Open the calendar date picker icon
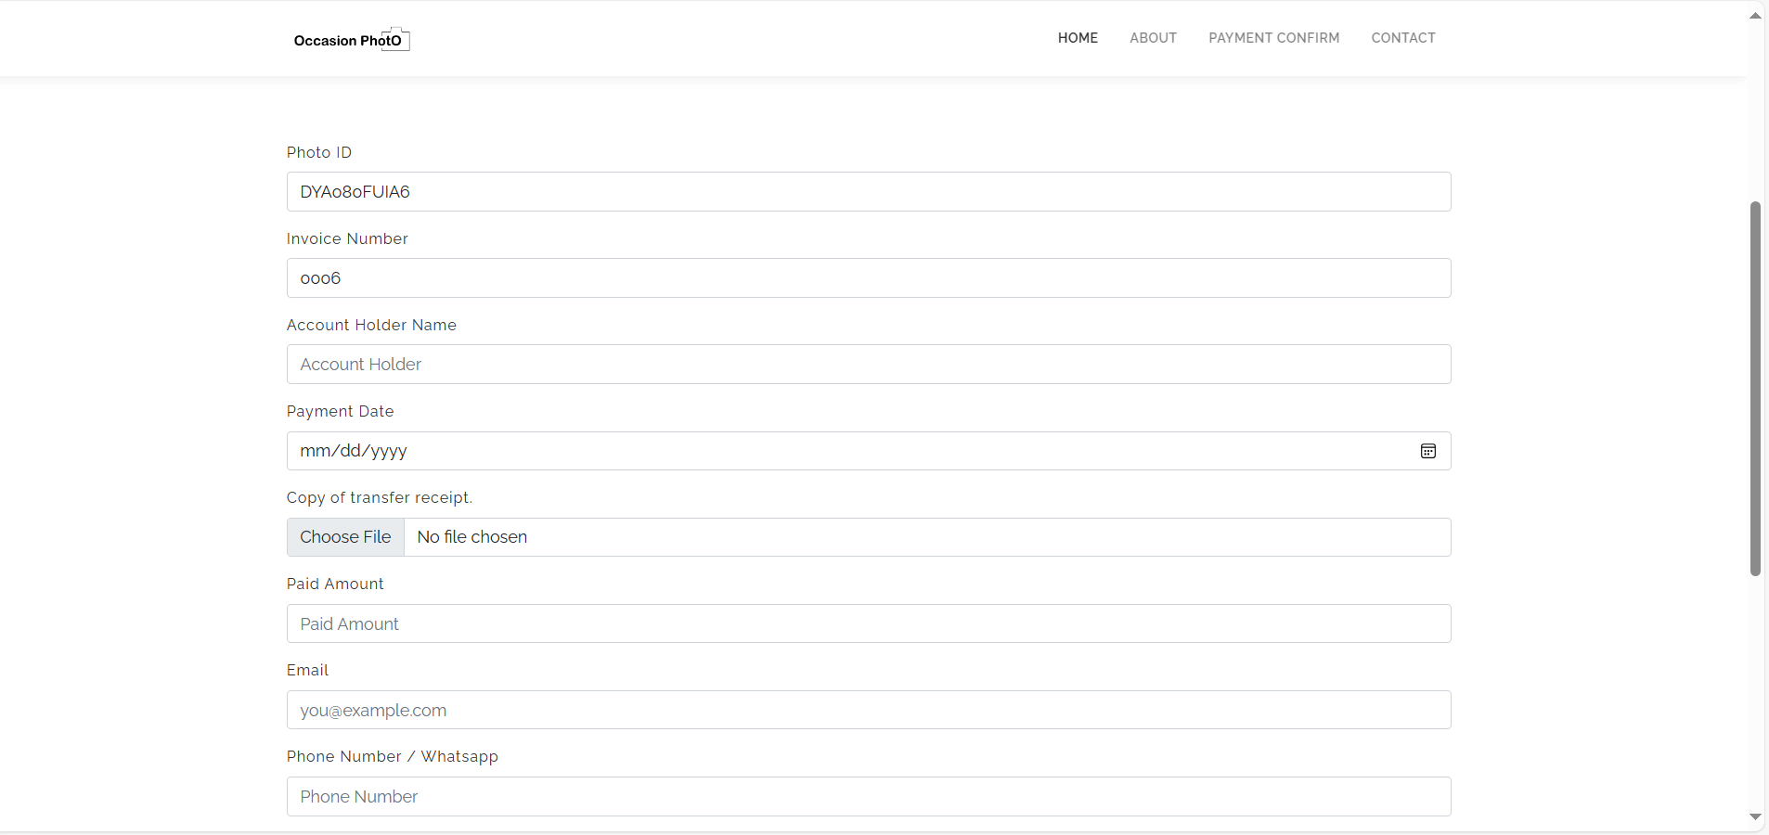Viewport: 1769px width, 835px height. [x=1427, y=451]
